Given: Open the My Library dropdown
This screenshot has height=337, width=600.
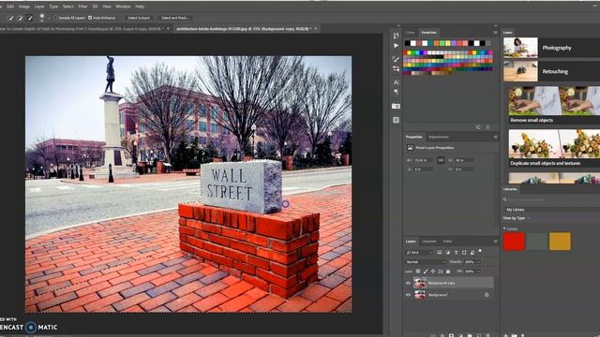Looking at the screenshot, I should coord(551,210).
